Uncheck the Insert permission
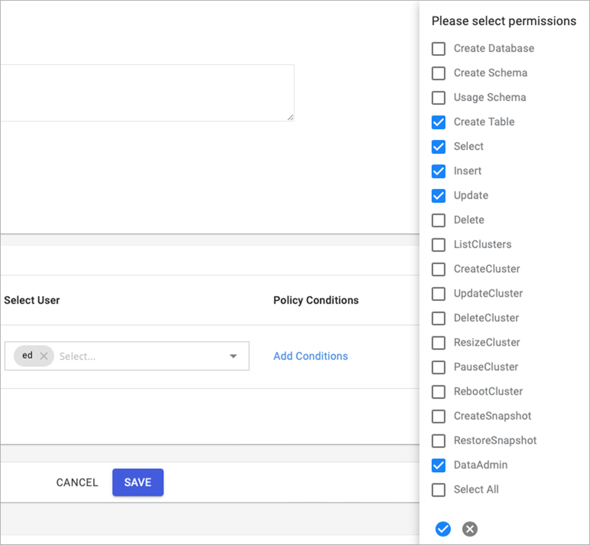The width and height of the screenshot is (590, 545). pos(438,171)
